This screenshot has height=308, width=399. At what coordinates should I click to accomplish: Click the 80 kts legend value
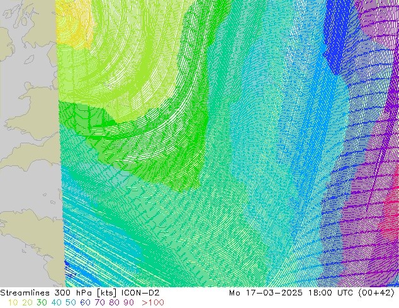tap(115, 303)
